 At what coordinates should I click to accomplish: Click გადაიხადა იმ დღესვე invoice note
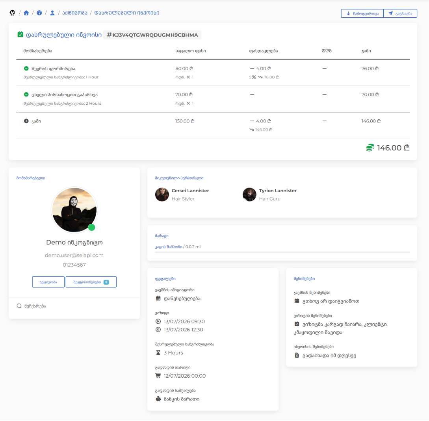tap(329, 356)
